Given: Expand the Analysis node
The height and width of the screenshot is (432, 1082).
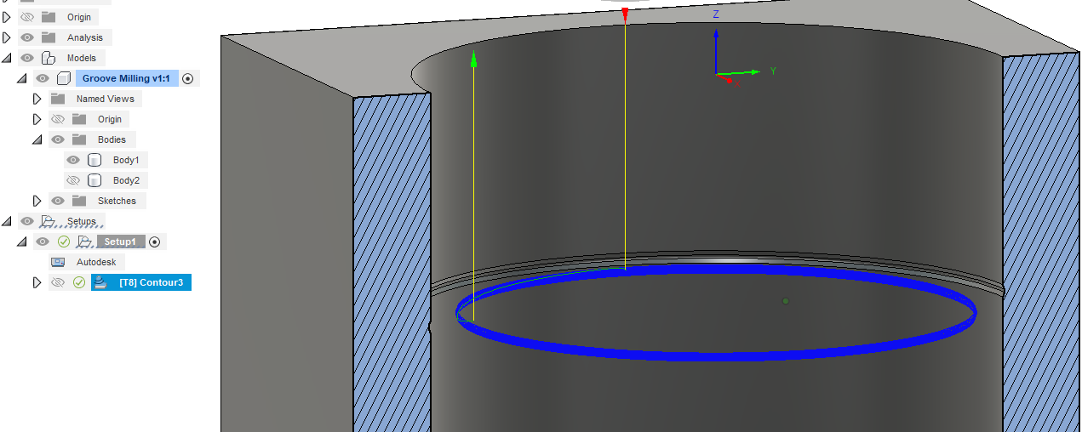Looking at the screenshot, I should pyautogui.click(x=7, y=37).
